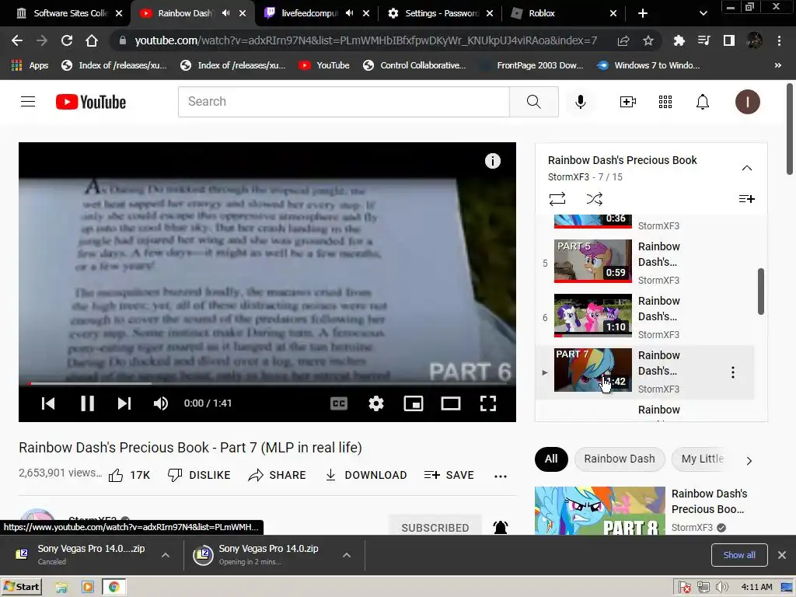Open media controls in toolbar
This screenshot has width=796, height=597.
pos(703,40)
